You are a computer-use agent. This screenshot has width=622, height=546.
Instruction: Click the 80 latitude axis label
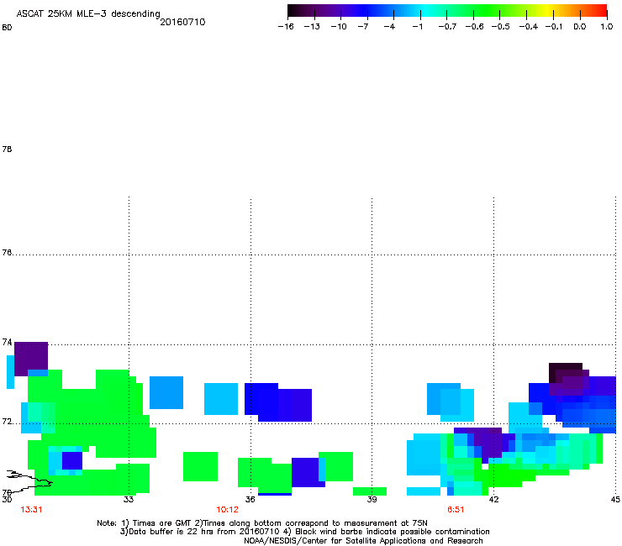tap(7, 28)
